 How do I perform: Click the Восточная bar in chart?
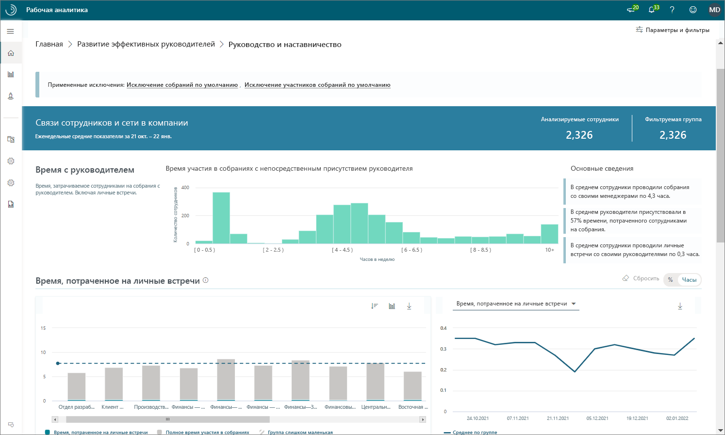(412, 386)
